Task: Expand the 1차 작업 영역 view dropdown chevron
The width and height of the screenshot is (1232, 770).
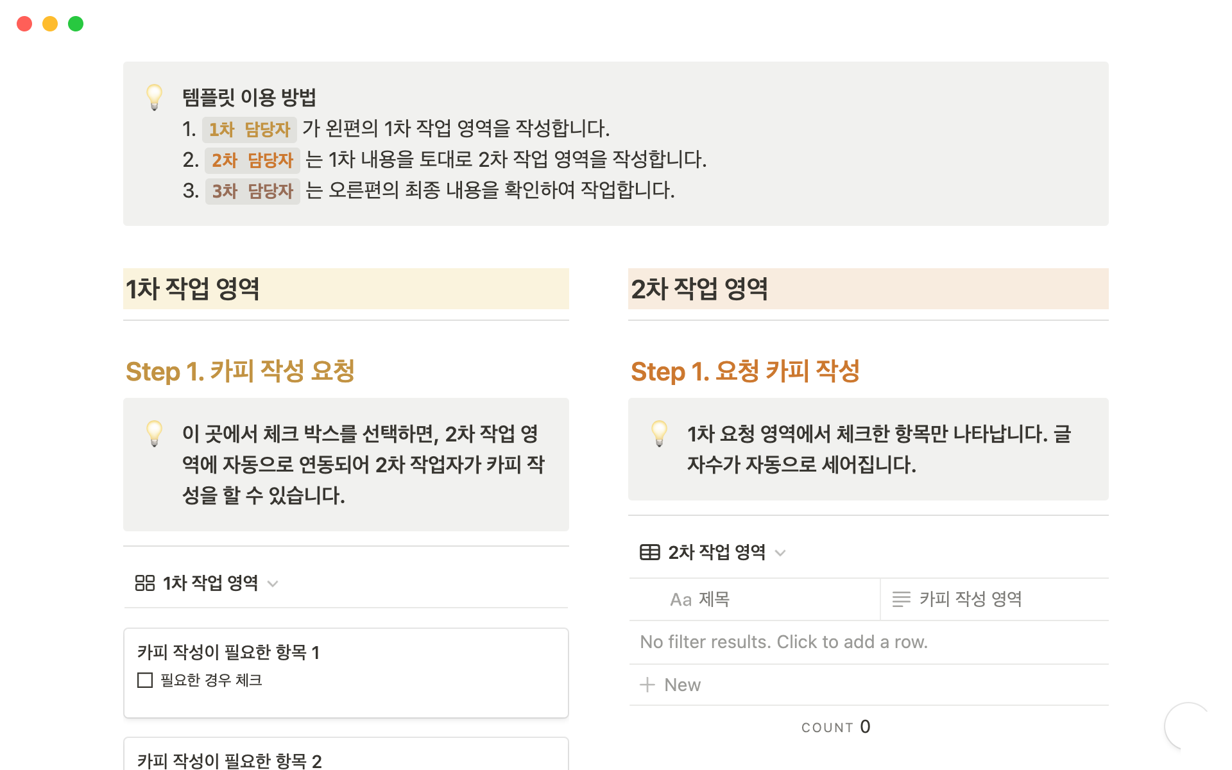Action: [273, 583]
